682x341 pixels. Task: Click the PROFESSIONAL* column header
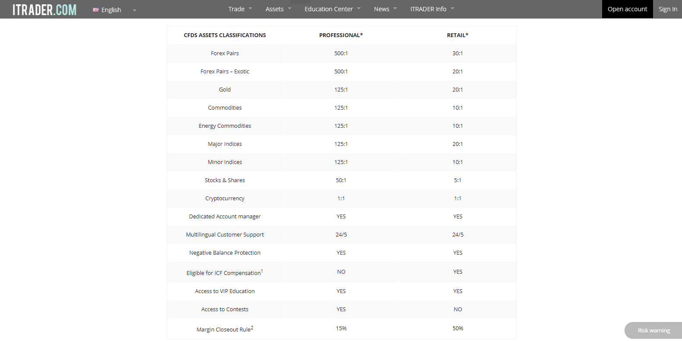pos(341,35)
